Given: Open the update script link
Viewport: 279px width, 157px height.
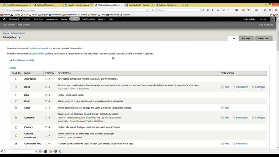Looking at the screenshot, I should coord(115,53).
